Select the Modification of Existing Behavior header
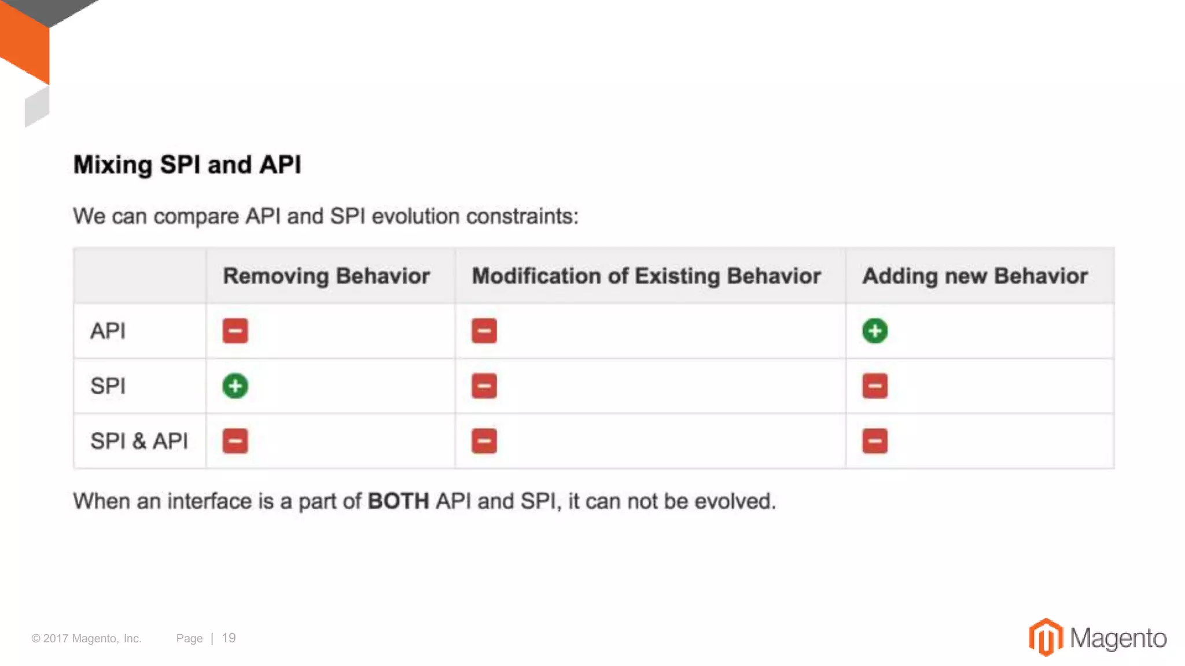The image size is (1185, 666). [x=646, y=276]
